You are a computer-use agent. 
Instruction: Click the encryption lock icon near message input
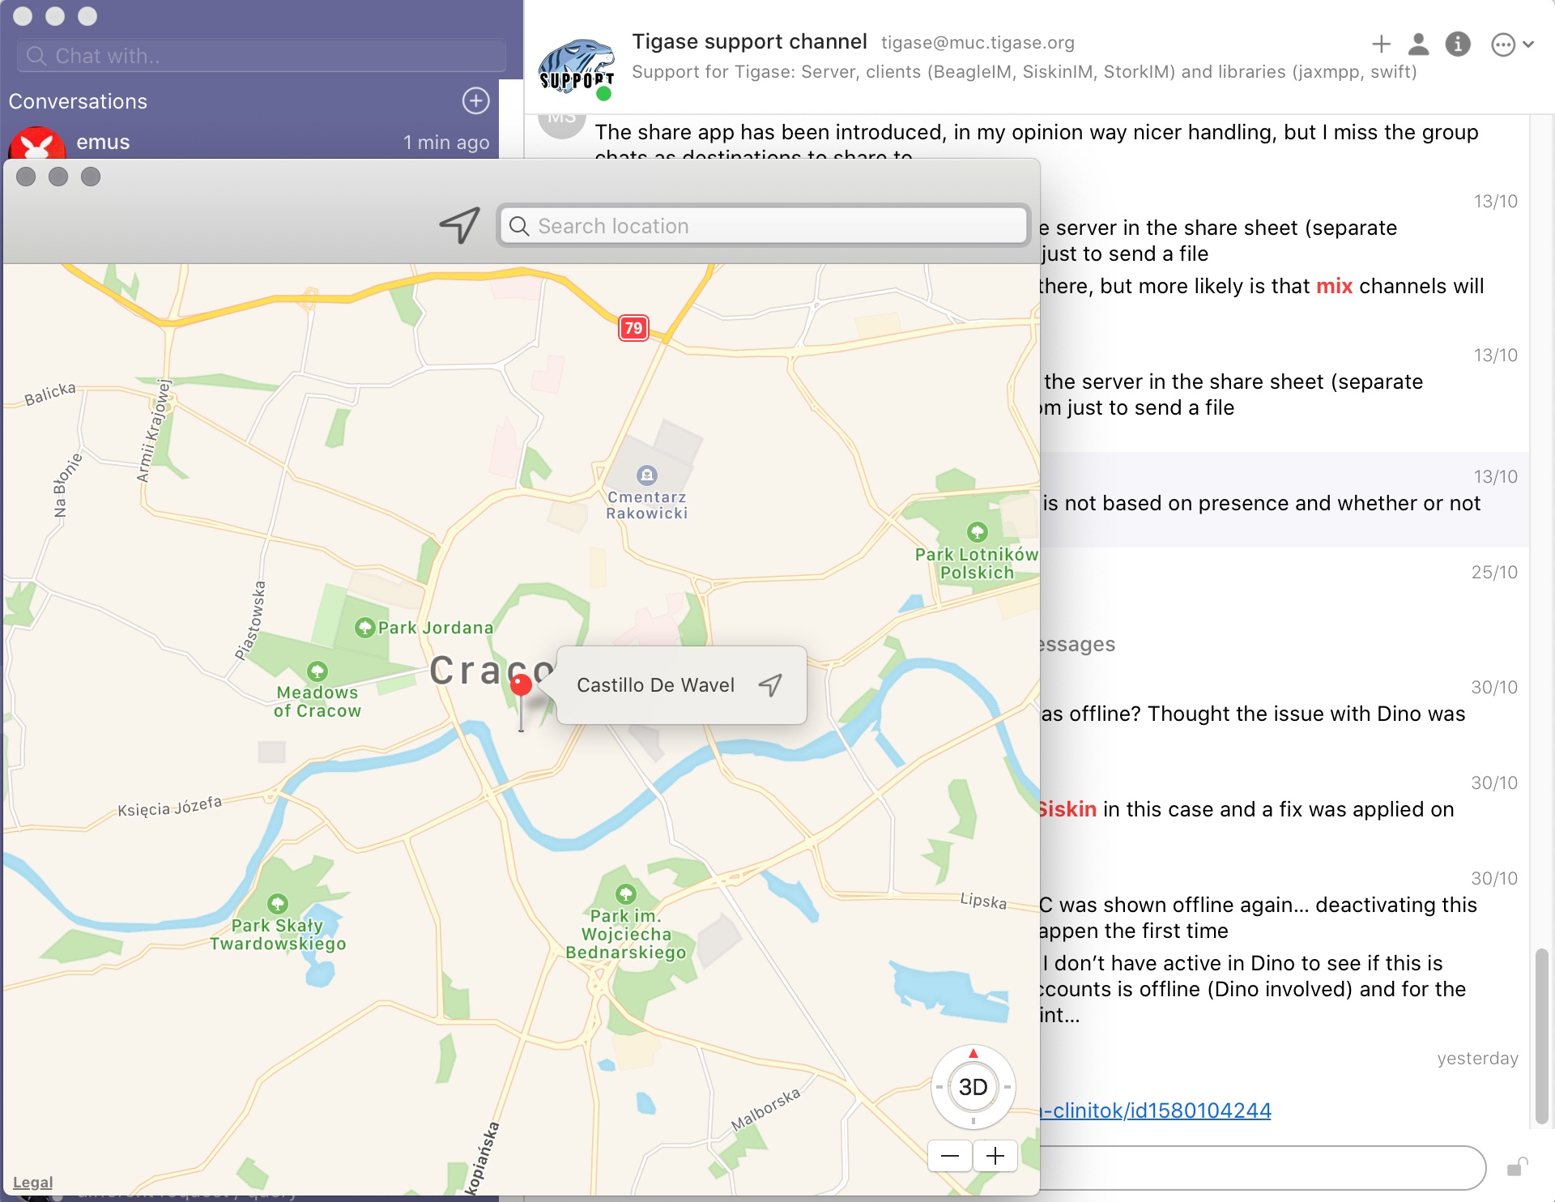coord(1517,1167)
